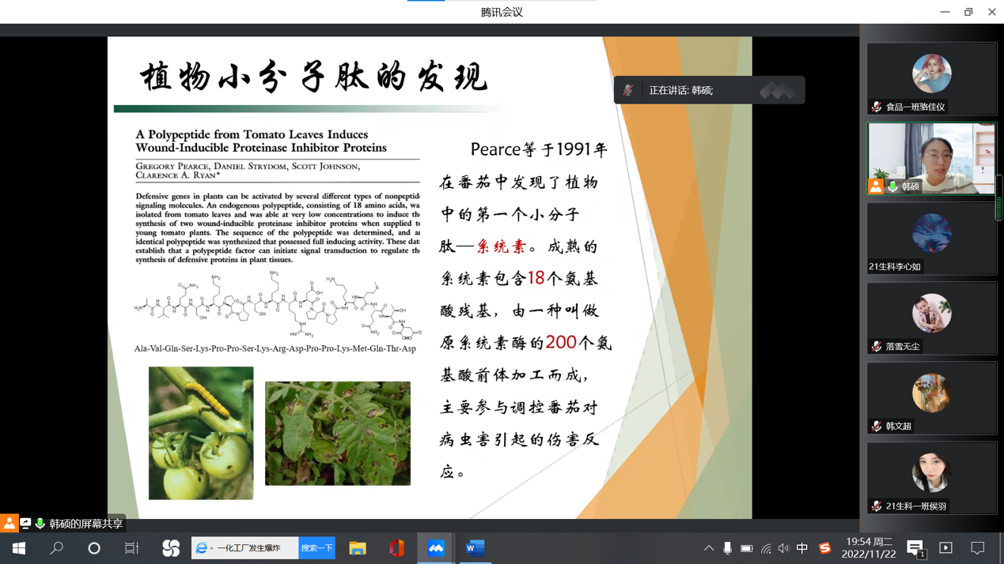Click the orange host icon on 韩硕's video
The width and height of the screenshot is (1004, 564).
pos(876,186)
